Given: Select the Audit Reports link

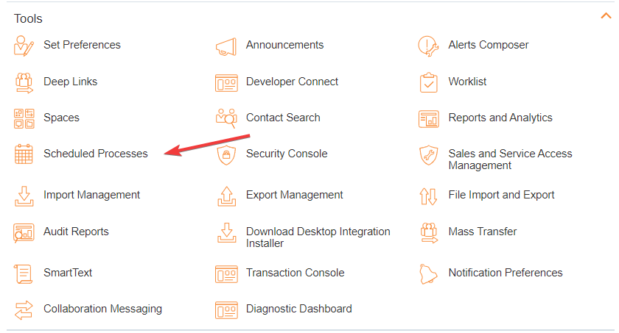Looking at the screenshot, I should coord(76,232).
